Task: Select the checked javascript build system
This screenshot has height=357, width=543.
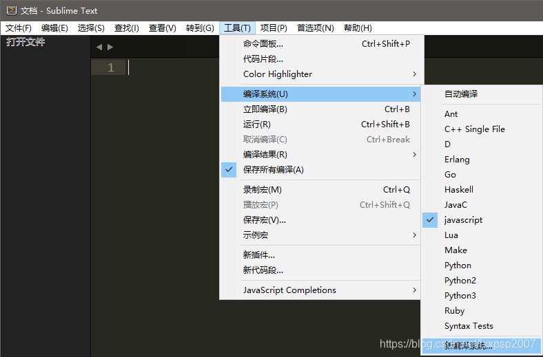Action: (482, 220)
